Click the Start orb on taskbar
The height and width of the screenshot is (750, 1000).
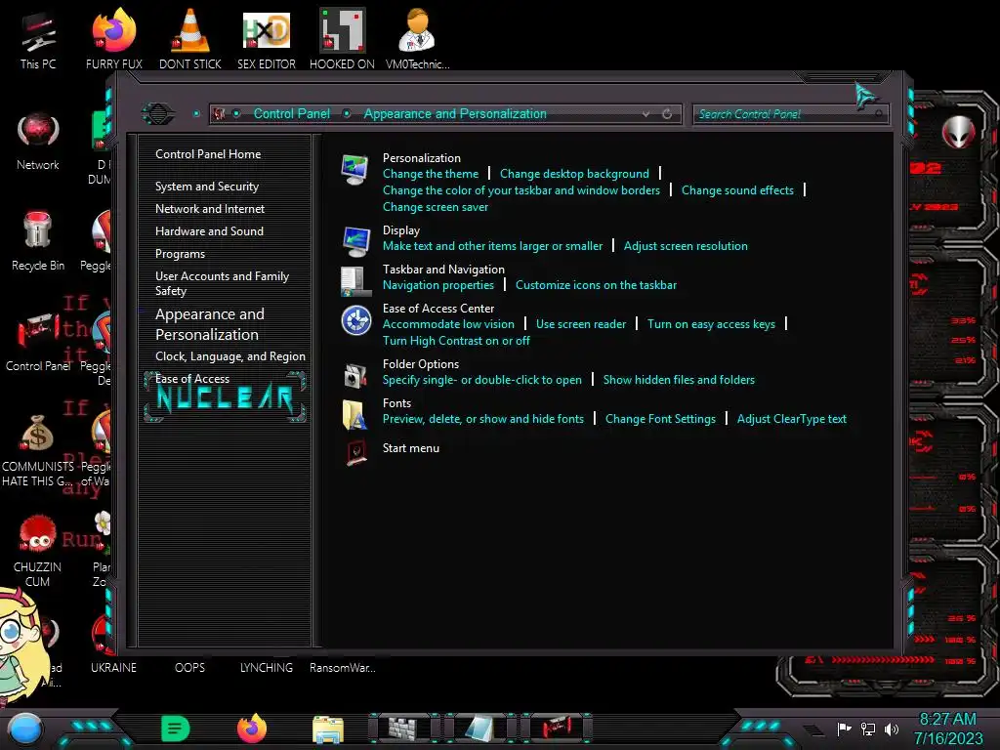pos(24,729)
